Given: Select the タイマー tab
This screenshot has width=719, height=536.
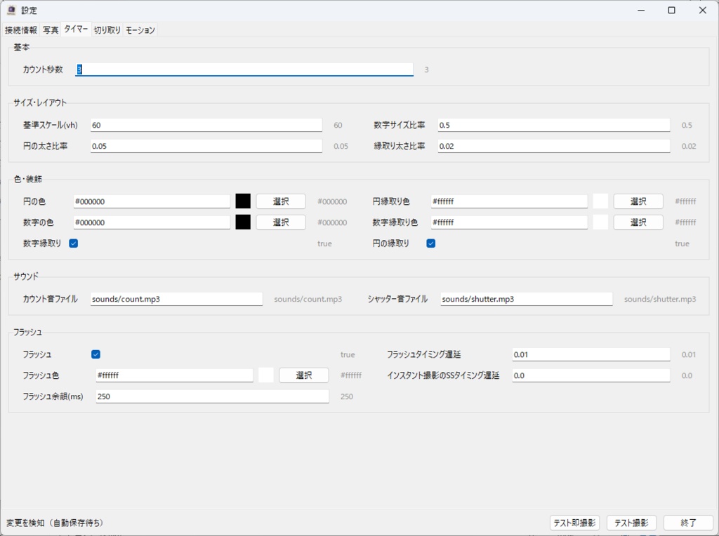Looking at the screenshot, I should (76, 29).
